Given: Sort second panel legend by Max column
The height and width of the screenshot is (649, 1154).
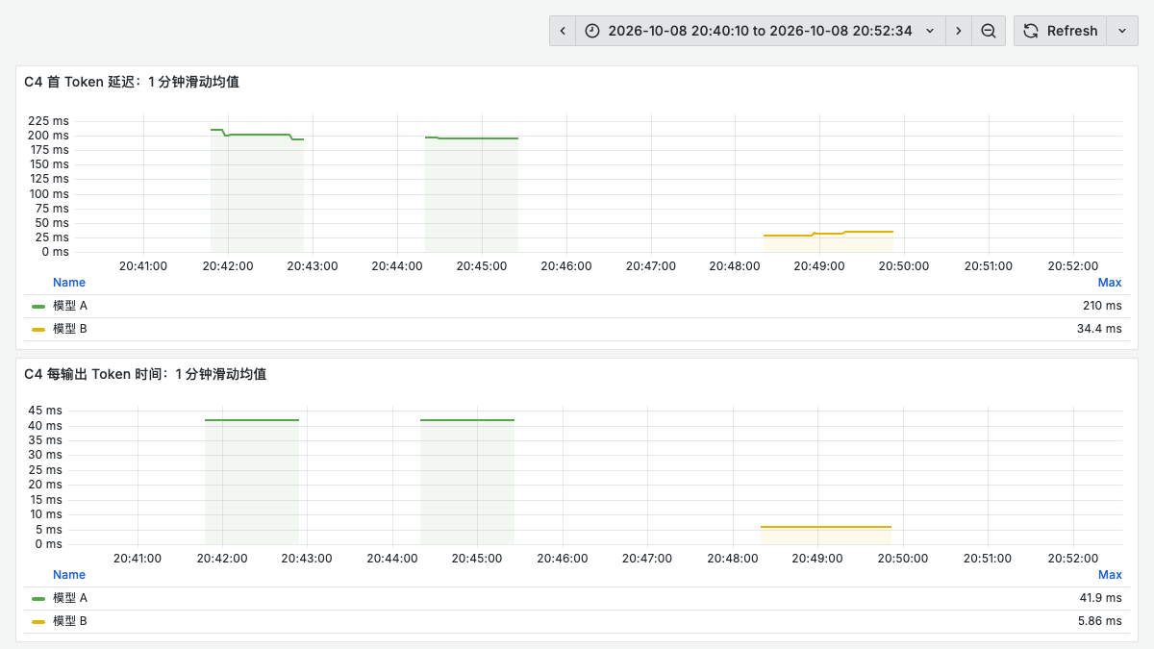Looking at the screenshot, I should pyautogui.click(x=1110, y=575).
